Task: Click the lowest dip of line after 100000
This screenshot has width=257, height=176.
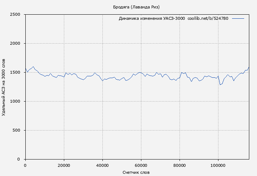Action: pos(220,85)
